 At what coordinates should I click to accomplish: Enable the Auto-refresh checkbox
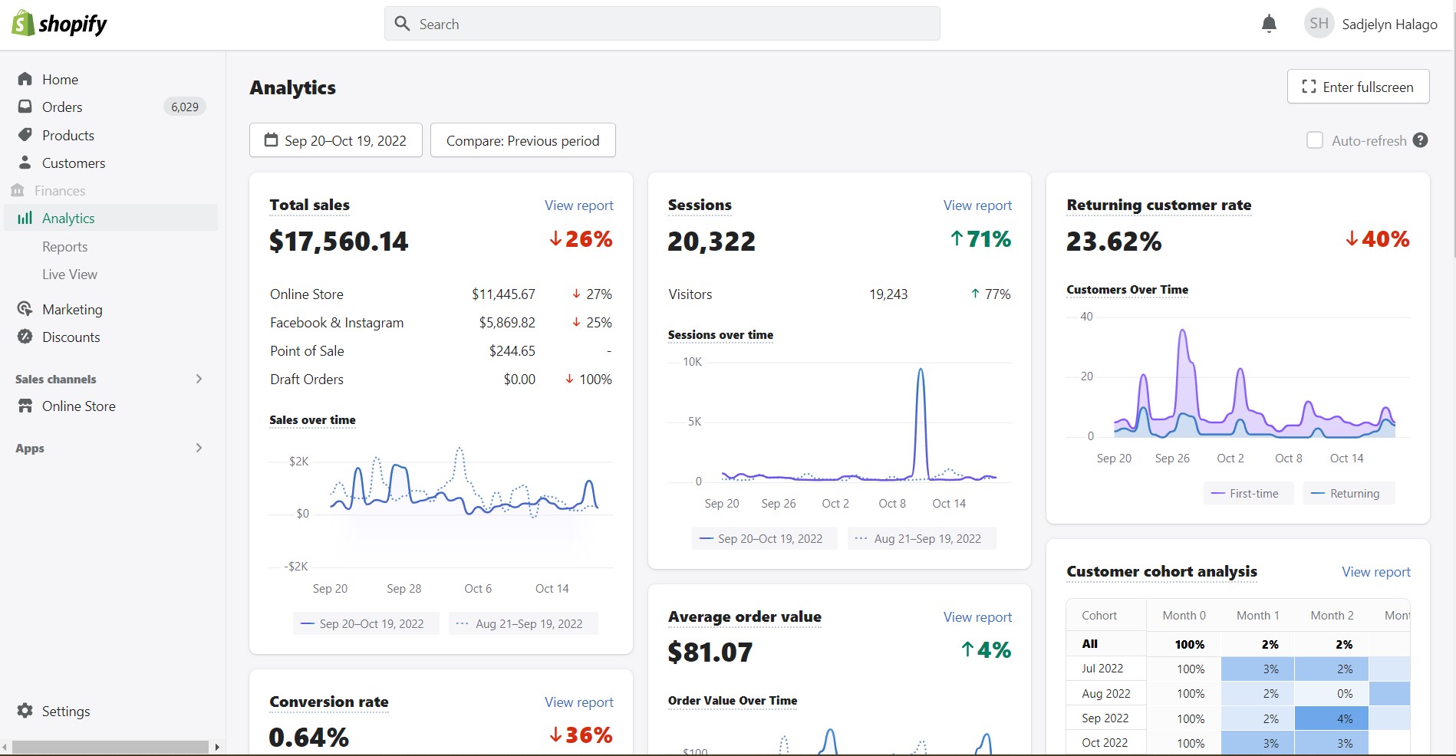click(1315, 140)
